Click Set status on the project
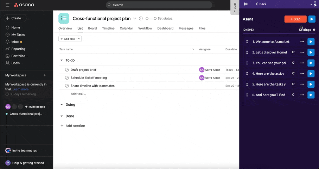 pyautogui.click(x=163, y=19)
